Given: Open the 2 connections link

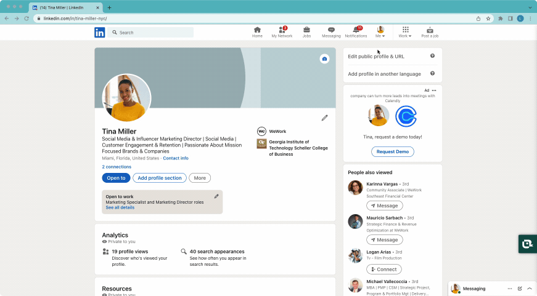Looking at the screenshot, I should (x=117, y=167).
